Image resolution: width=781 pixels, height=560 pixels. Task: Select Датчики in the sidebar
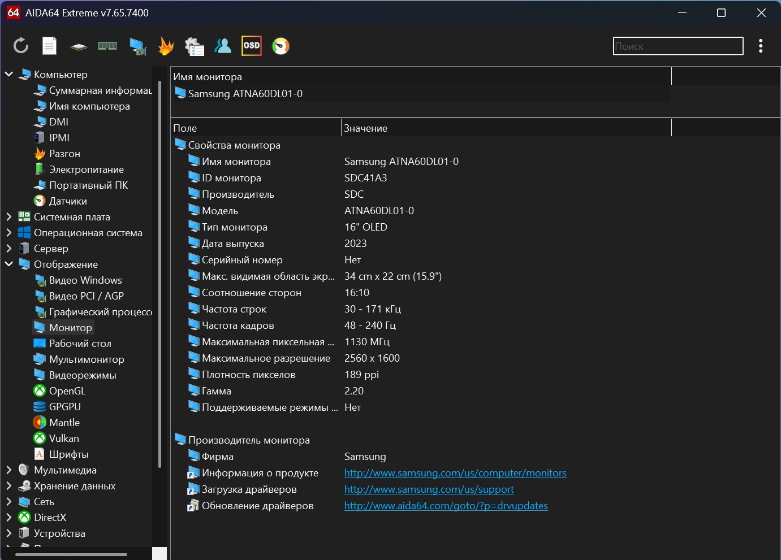68,201
